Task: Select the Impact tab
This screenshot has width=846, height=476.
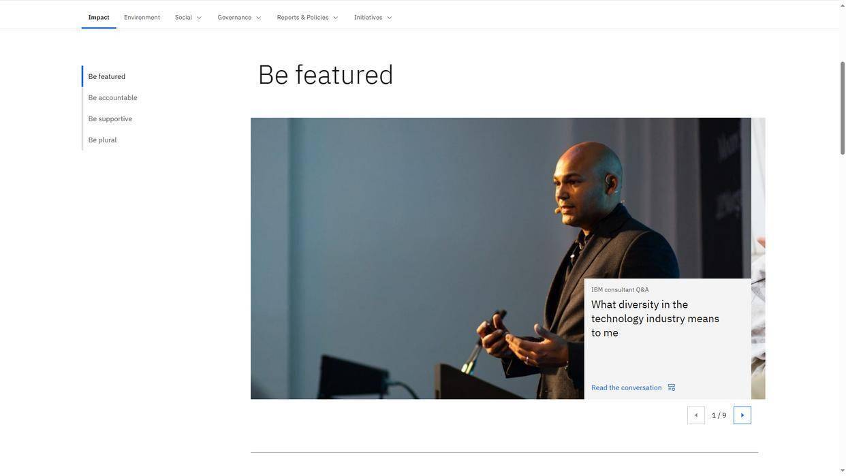Action: (99, 17)
